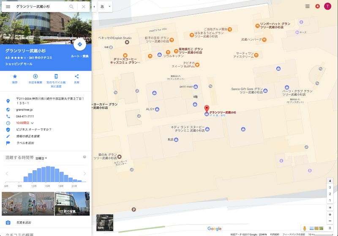Click the 靴店 shoe shop marker
Image resolution: width=338 pixels, height=236 pixels.
point(176,140)
